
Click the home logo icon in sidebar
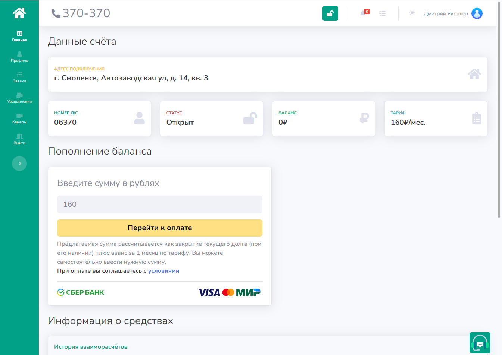[x=19, y=13]
